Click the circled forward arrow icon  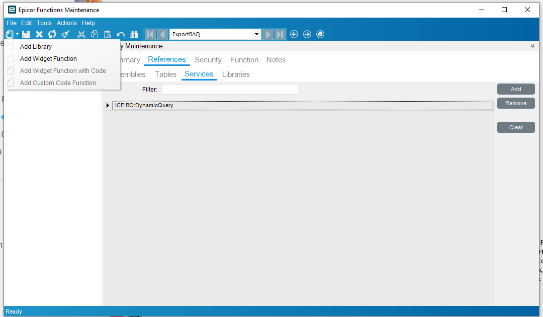pos(307,34)
